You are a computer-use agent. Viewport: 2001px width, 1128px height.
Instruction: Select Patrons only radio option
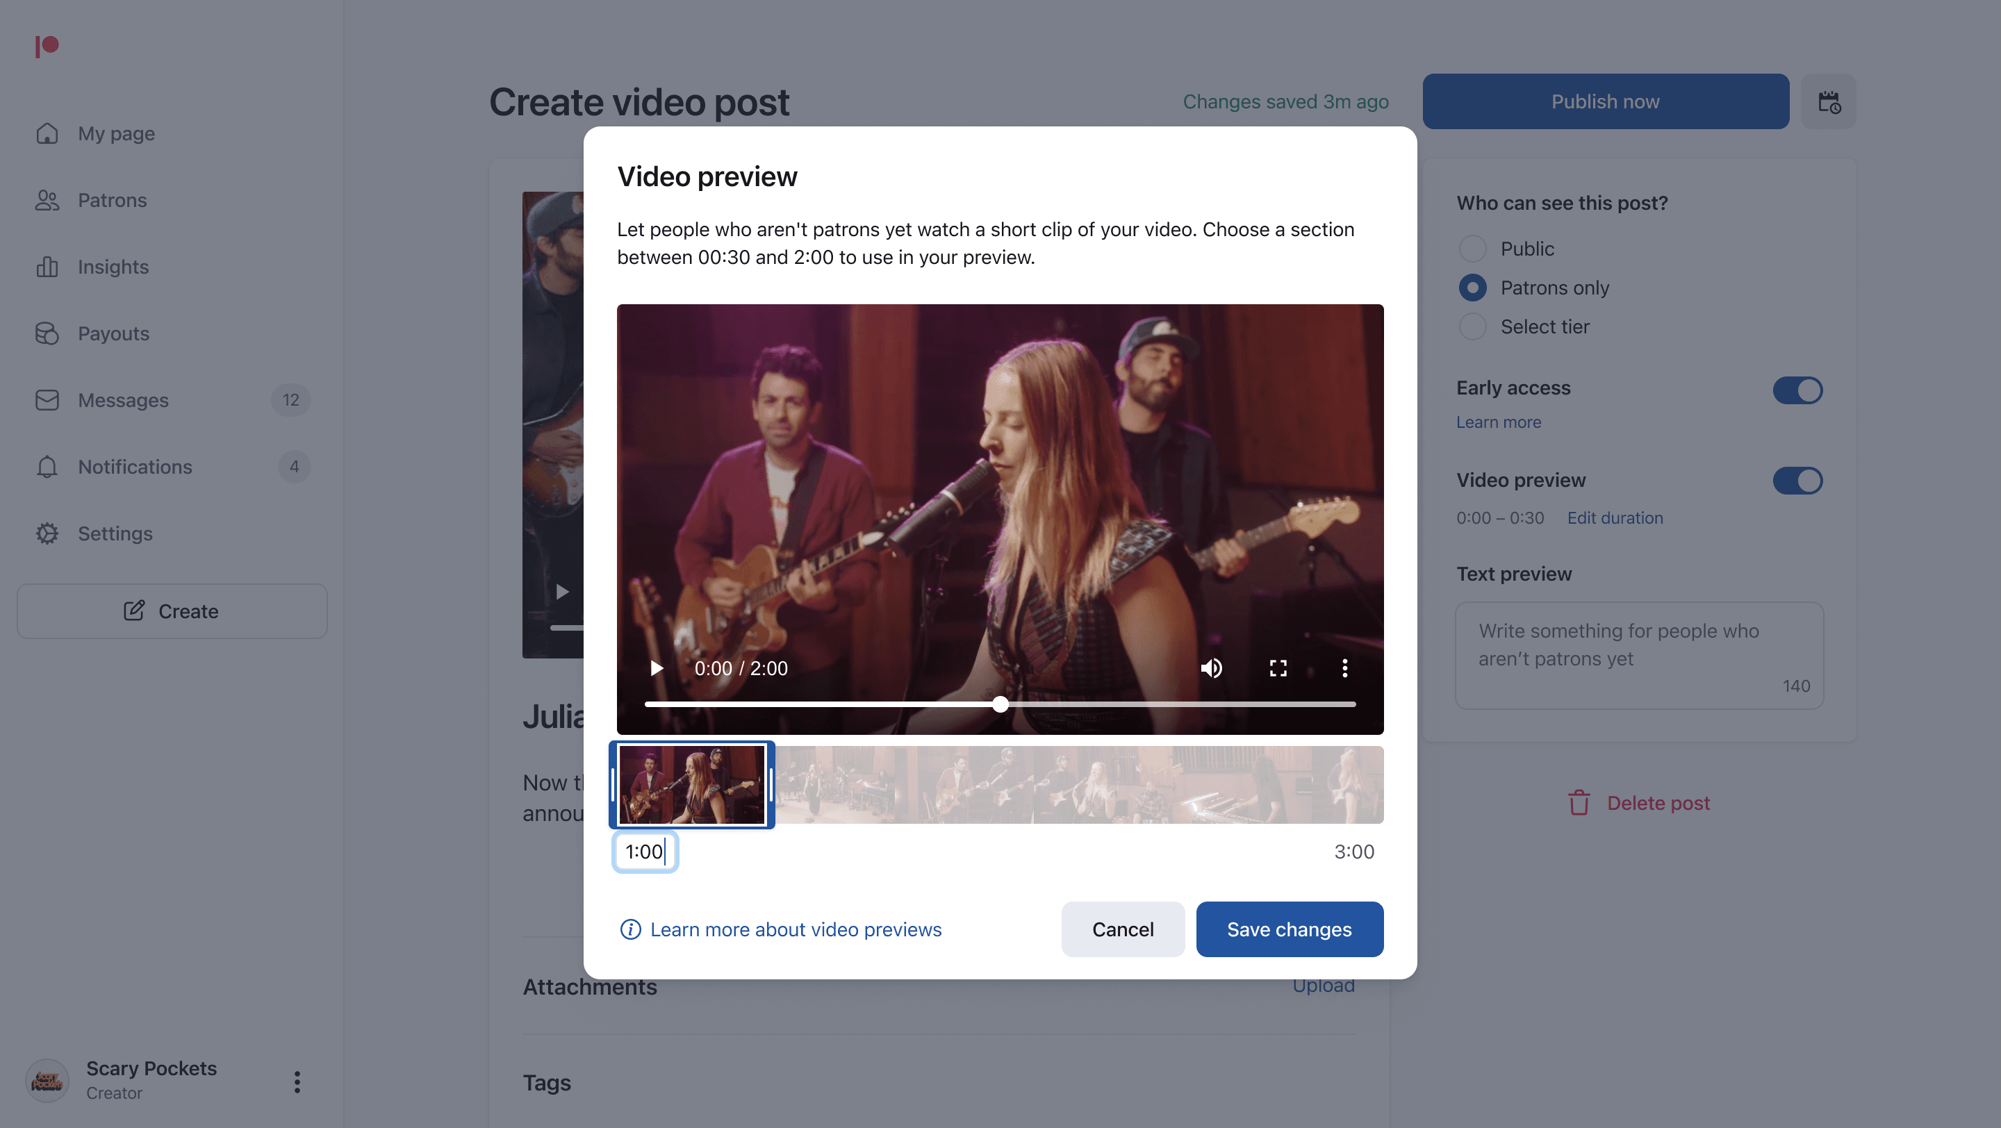click(1472, 288)
